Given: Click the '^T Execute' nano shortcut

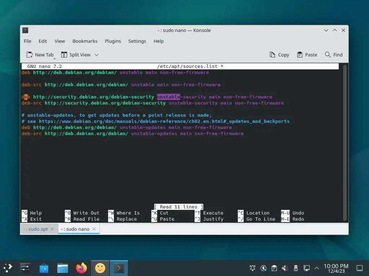Looking at the screenshot, I should pos(209,213).
